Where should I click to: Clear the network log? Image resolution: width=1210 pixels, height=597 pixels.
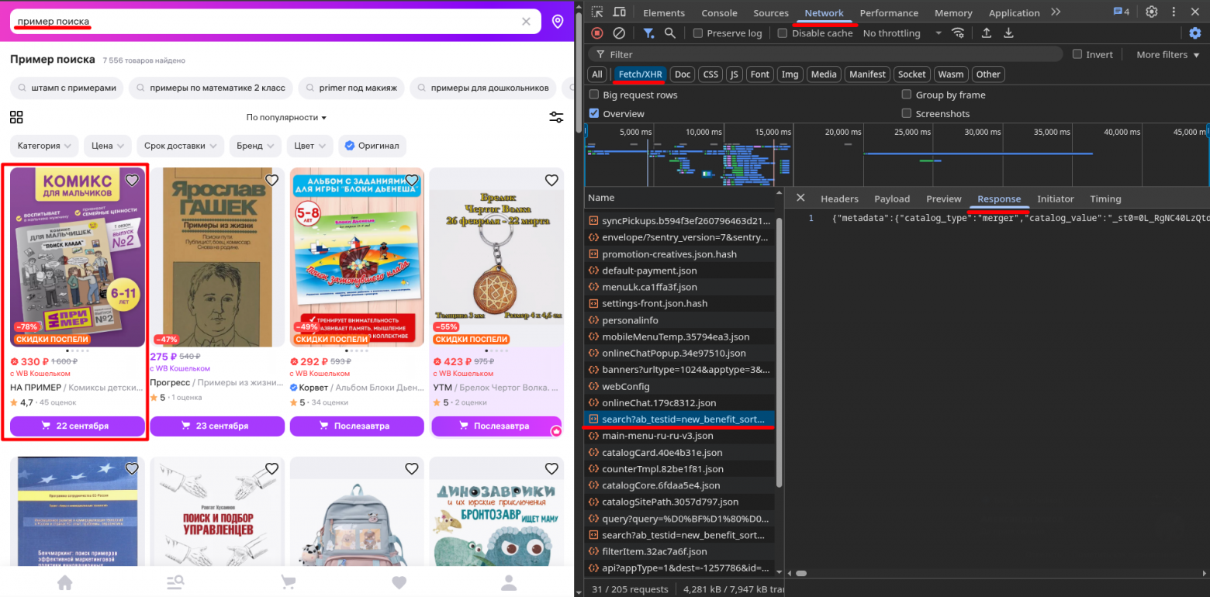619,33
